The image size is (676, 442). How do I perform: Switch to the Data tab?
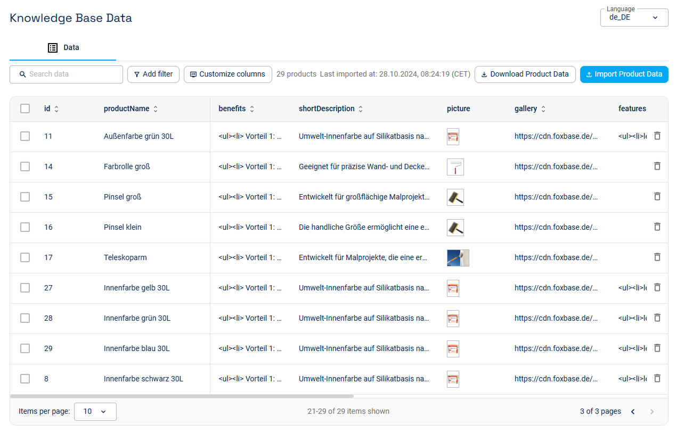coord(63,48)
